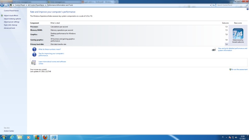This screenshot has height=140, width=249.
Task: Select Adjust visual effects in sidebar
Action: (11, 15)
